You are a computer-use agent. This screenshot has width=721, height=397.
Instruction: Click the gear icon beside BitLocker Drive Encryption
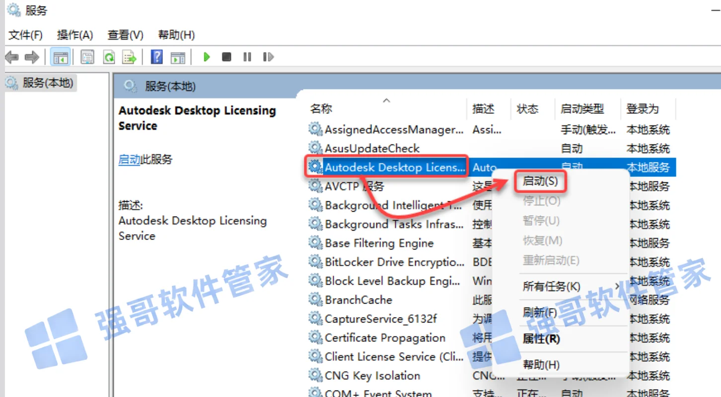tap(315, 261)
